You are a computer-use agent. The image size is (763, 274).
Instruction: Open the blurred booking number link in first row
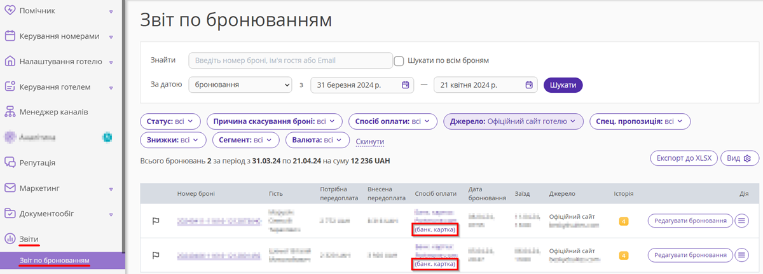pos(219,221)
